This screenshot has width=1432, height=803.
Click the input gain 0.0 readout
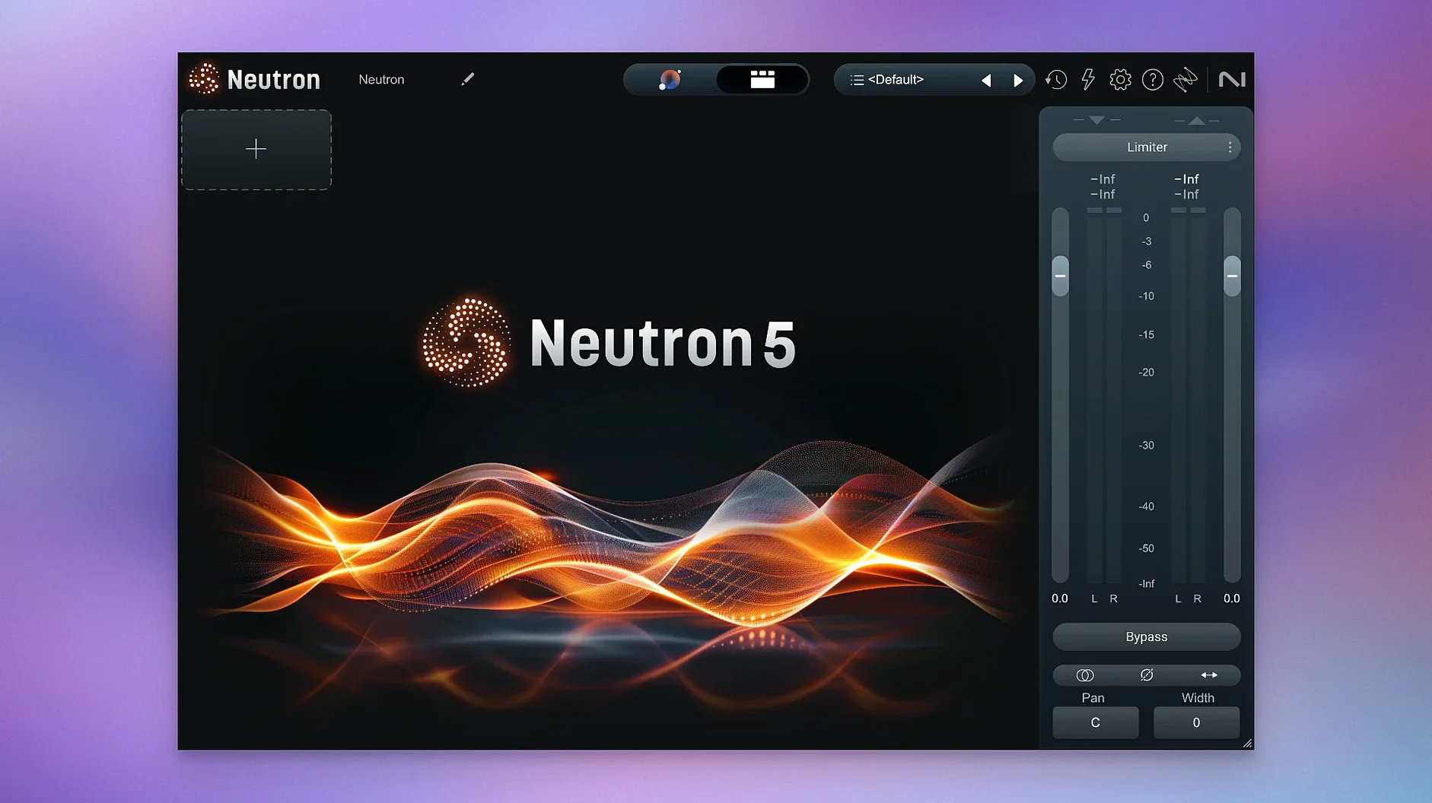(1060, 598)
